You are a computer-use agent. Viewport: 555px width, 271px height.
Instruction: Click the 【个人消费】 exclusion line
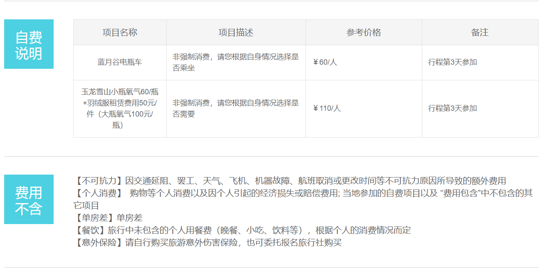point(303,199)
